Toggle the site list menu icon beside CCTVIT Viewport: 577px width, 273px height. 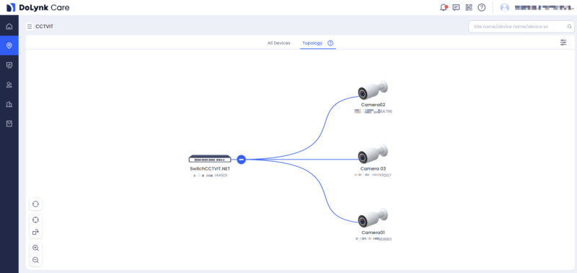30,27
